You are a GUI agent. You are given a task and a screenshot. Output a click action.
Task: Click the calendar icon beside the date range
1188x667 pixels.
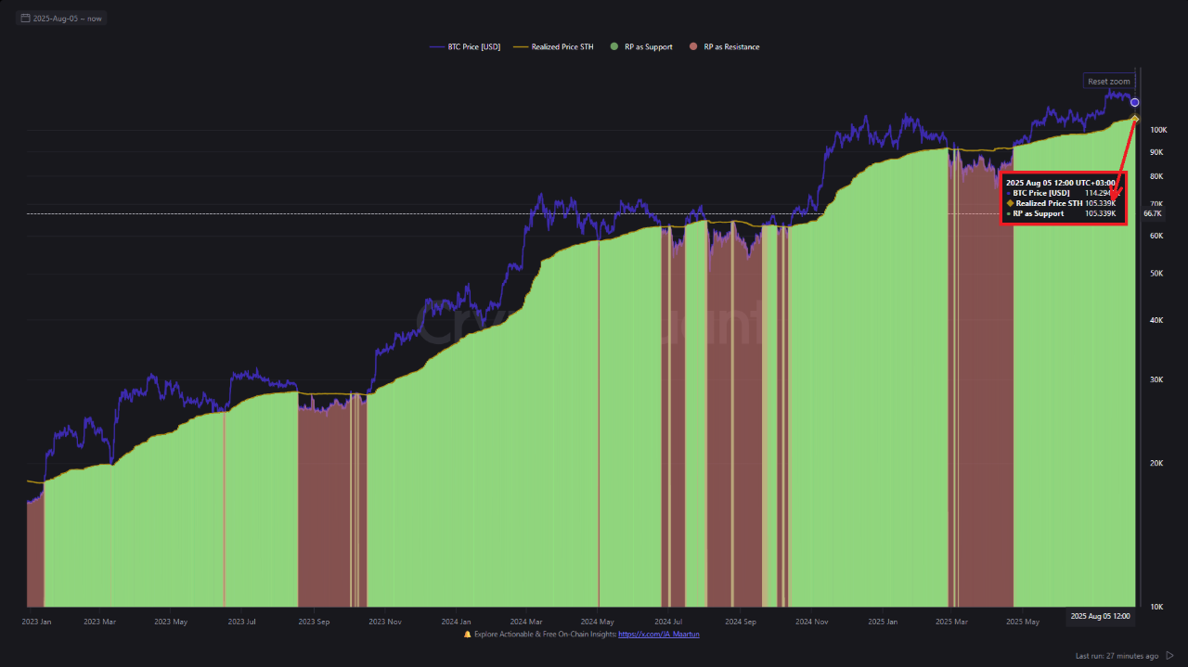point(24,17)
